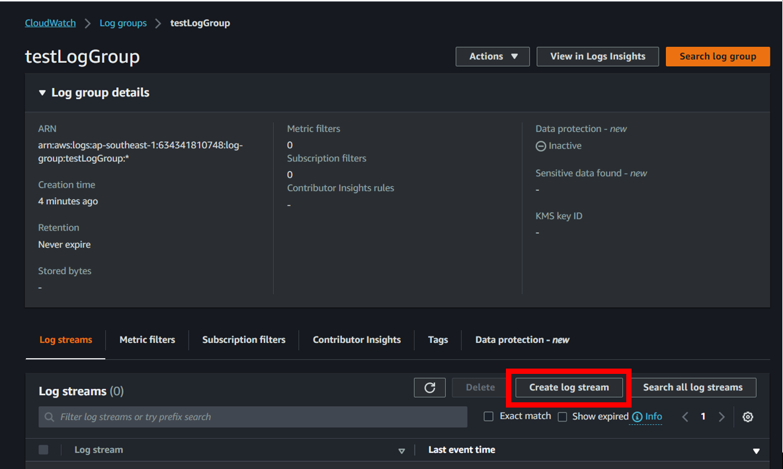Focus the Filter log streams search field
This screenshot has width=783, height=469.
point(253,417)
